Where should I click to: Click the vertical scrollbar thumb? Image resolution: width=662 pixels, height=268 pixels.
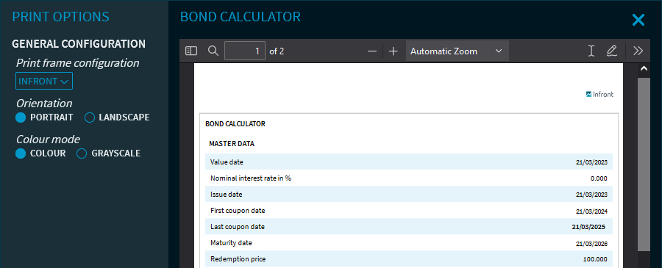coord(644,164)
